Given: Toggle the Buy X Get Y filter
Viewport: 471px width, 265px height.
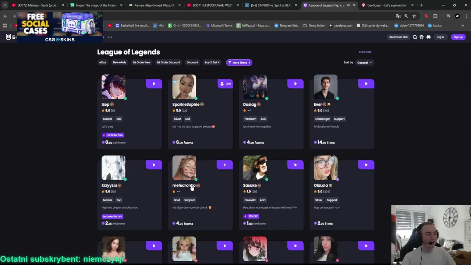Looking at the screenshot, I should pyautogui.click(x=212, y=63).
